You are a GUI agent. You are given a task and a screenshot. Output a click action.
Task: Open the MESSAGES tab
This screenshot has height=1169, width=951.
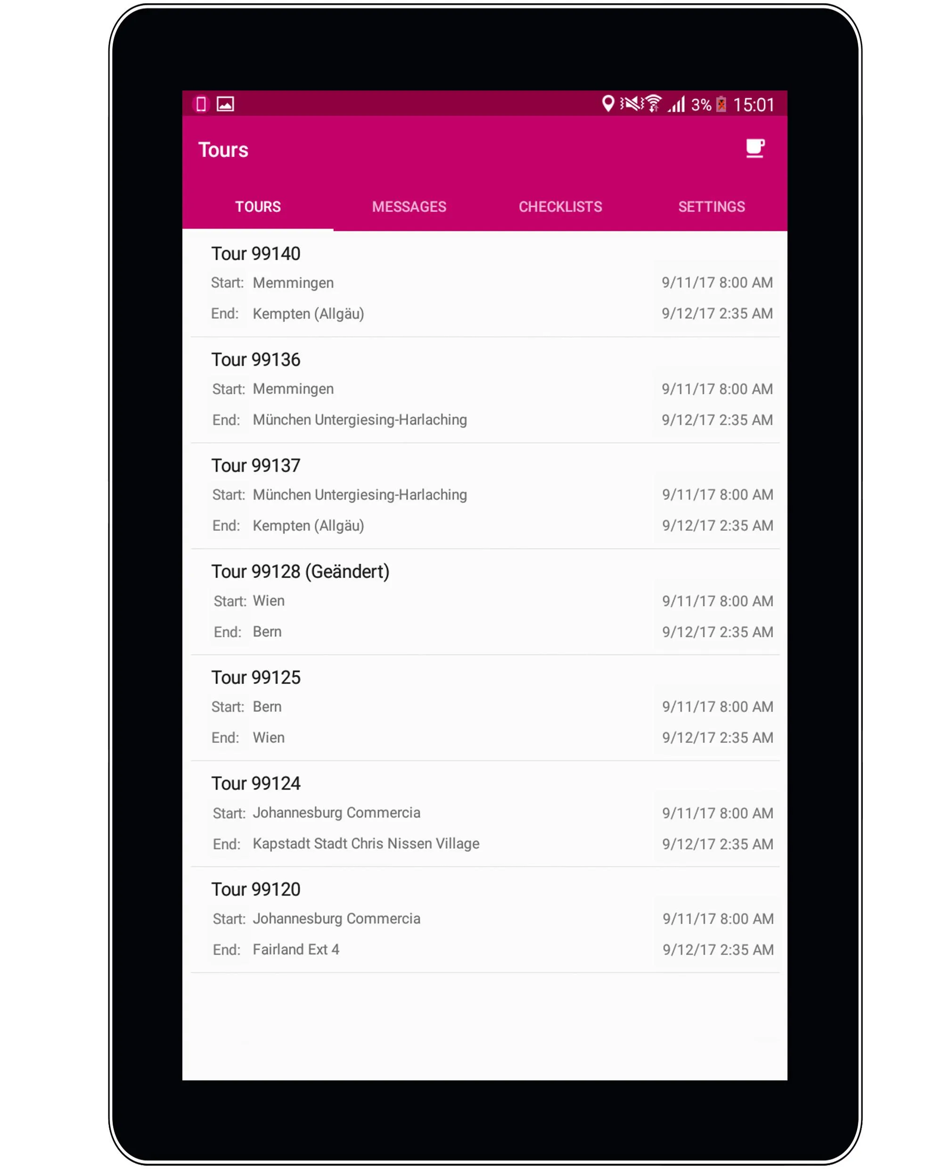[409, 207]
